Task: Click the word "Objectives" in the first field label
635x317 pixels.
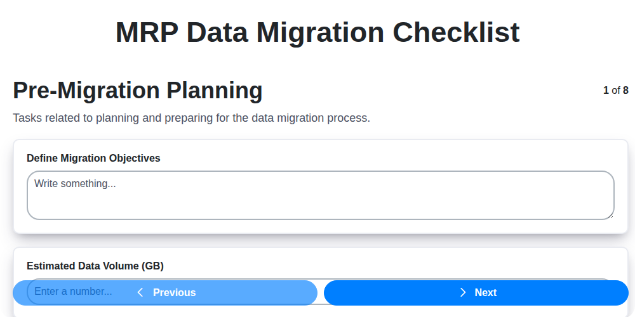Action: tap(134, 158)
